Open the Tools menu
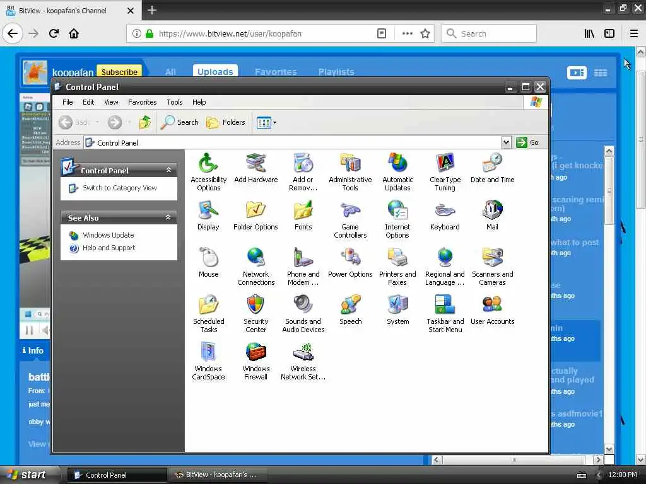 point(175,102)
